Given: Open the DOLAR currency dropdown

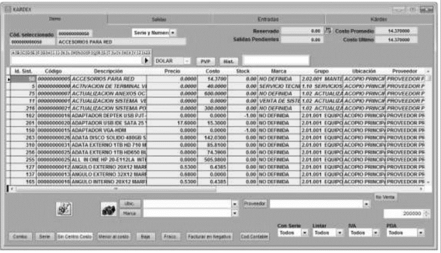Looking at the screenshot, I should (187, 61).
